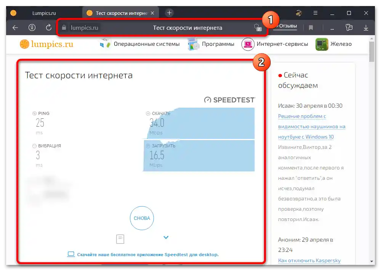Click the lumpics.ru site logo
Screen dimensions: 381x271
(46, 44)
